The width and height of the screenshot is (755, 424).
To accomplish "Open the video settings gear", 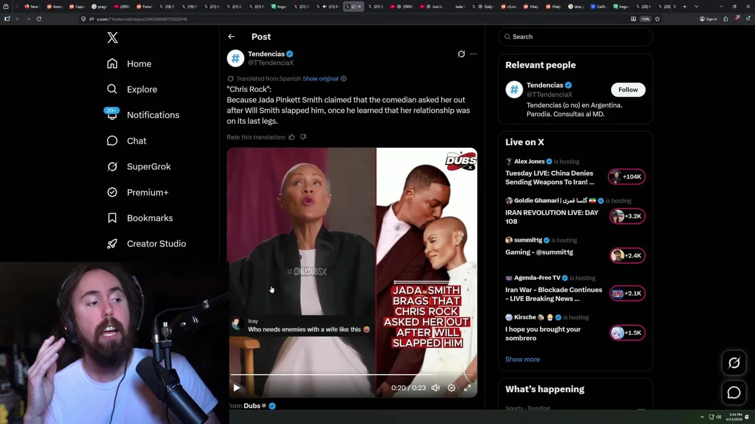I will click(x=451, y=387).
